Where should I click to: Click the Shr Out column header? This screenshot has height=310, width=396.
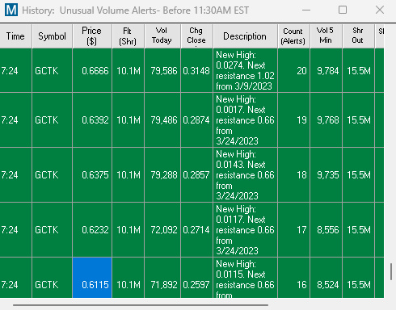tap(358, 36)
